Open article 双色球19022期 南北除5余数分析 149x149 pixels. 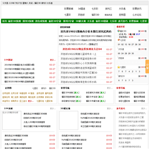(78, 77)
